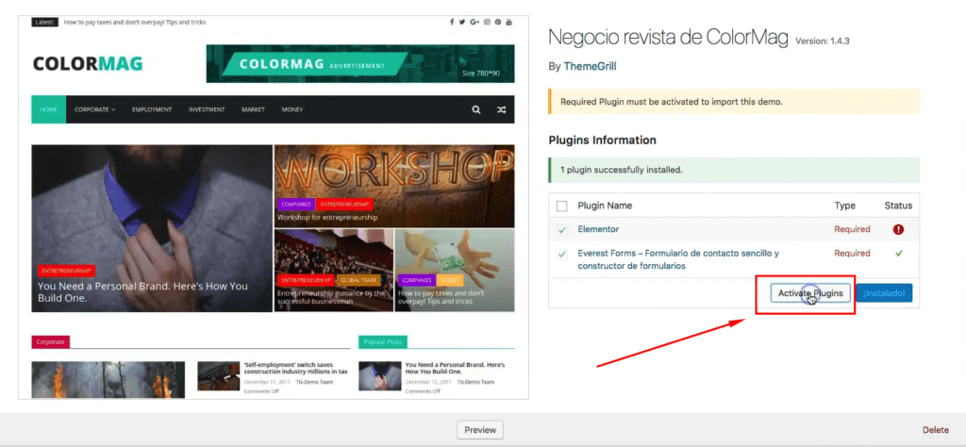Select HOME in the demo navigation bar

tap(49, 109)
